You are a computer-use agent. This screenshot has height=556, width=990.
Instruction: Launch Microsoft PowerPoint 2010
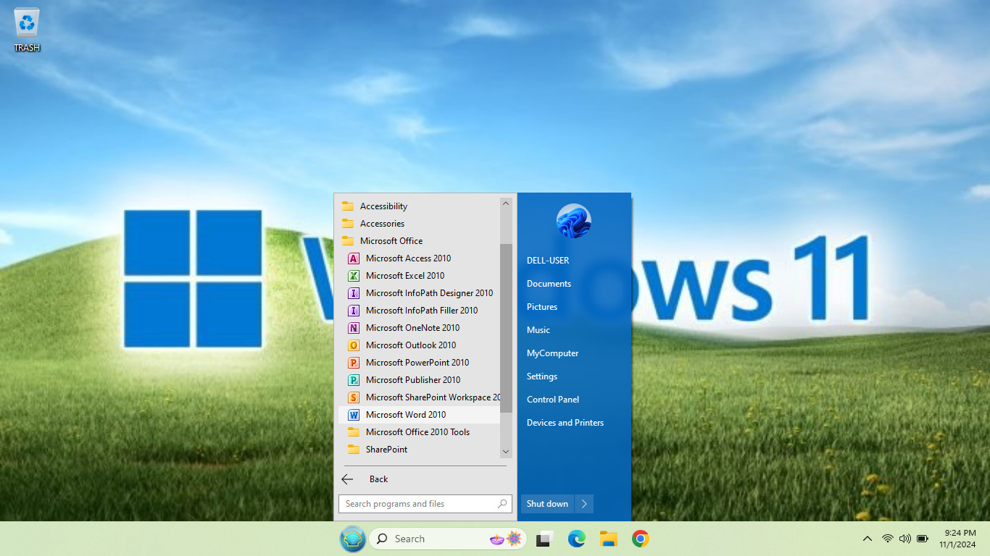(417, 363)
